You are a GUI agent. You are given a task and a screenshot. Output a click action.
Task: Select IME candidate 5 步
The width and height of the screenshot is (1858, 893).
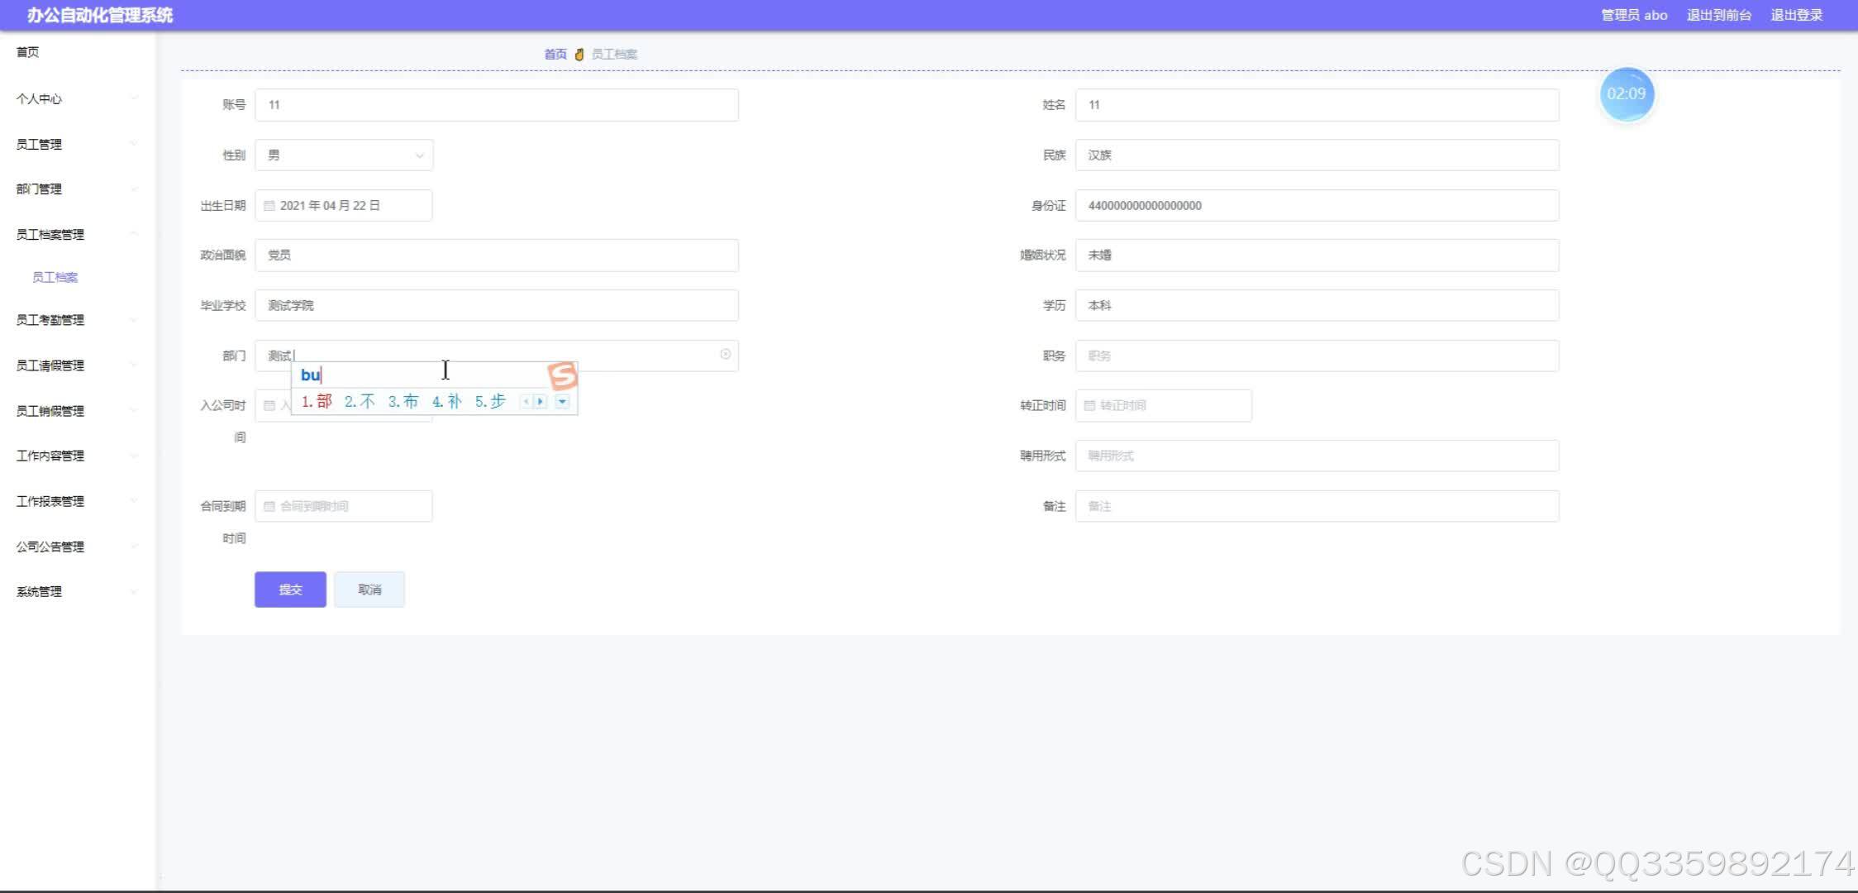(x=490, y=402)
